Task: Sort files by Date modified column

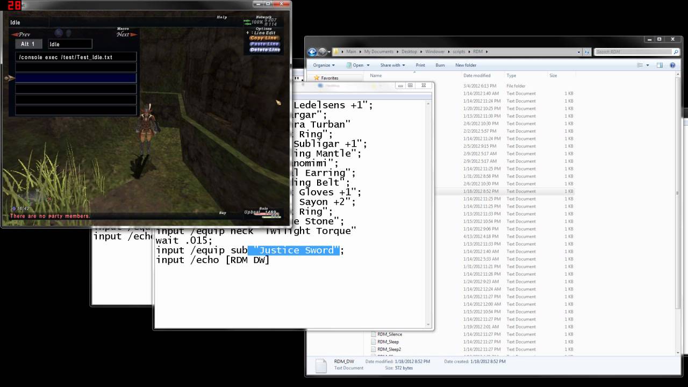Action: point(477,75)
